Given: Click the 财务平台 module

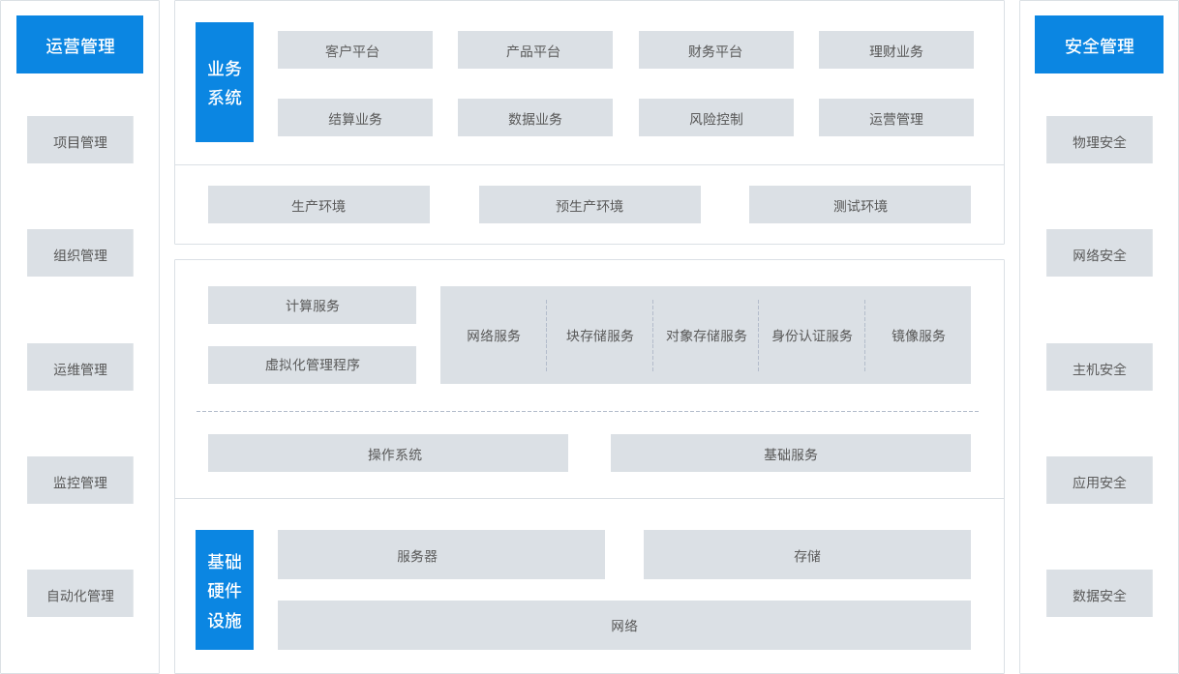Looking at the screenshot, I should click(x=715, y=50).
